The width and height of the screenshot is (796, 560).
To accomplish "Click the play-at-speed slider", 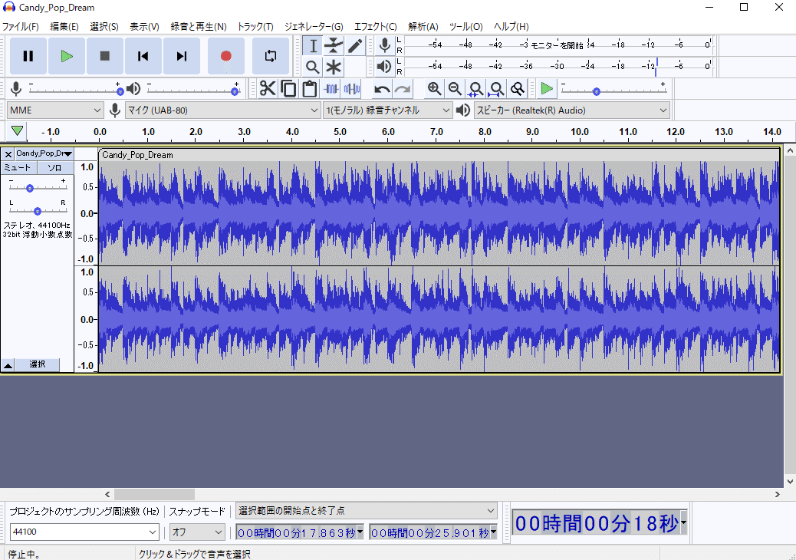I will 613,91.
